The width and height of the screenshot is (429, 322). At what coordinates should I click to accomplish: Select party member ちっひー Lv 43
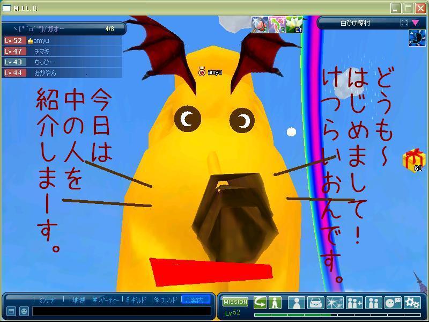click(62, 62)
